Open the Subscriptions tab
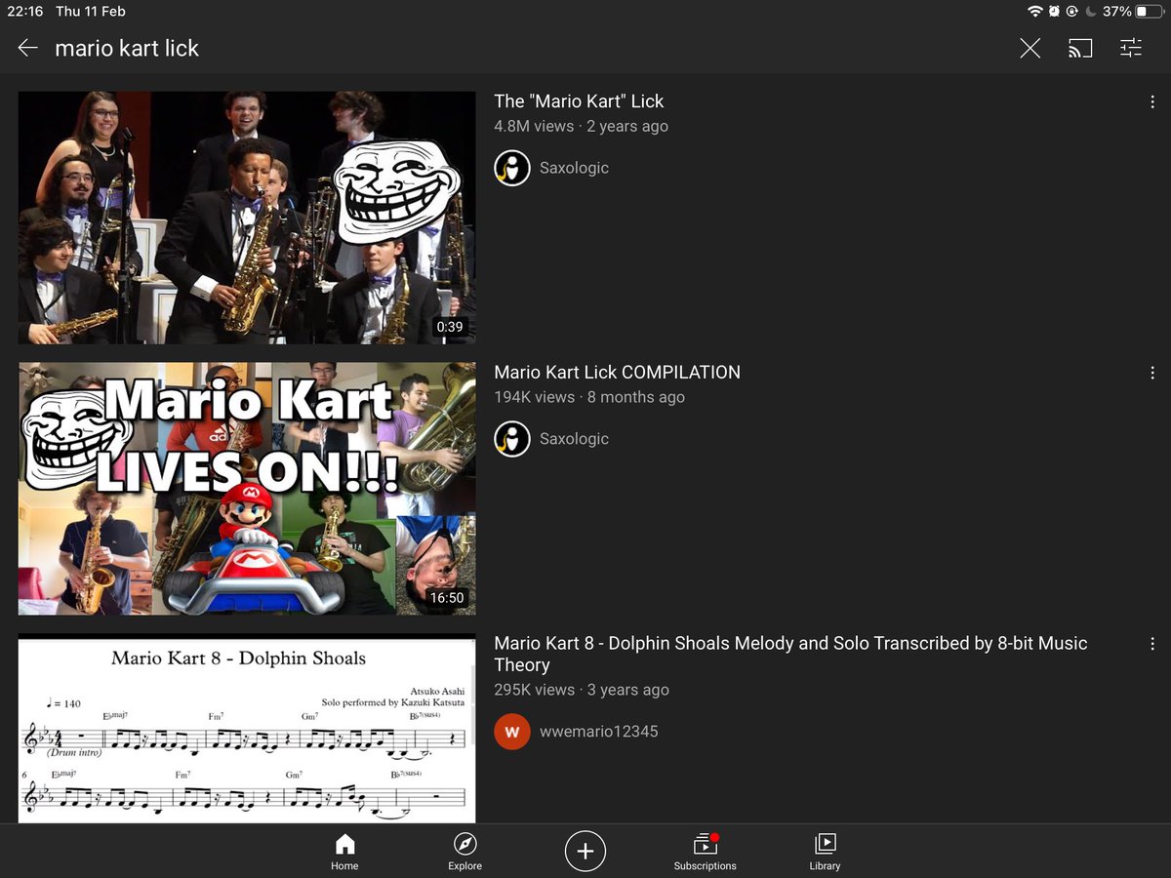 click(x=705, y=851)
